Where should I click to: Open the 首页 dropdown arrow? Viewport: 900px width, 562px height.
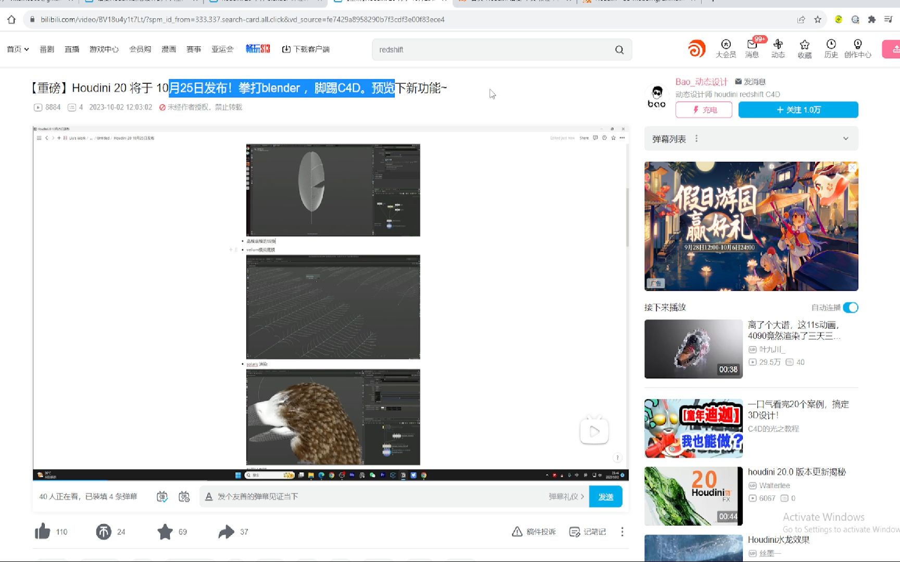tap(28, 49)
